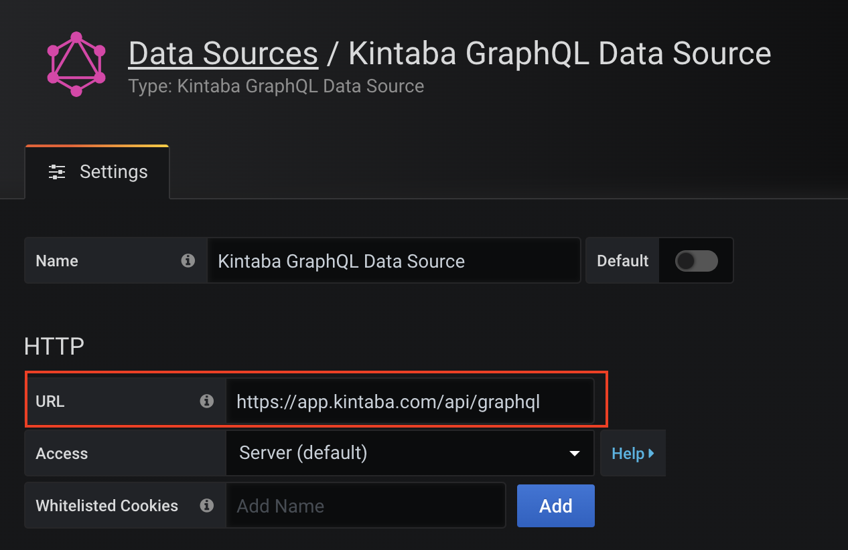Edit the Name input field
This screenshot has height=550, width=848.
tap(394, 260)
